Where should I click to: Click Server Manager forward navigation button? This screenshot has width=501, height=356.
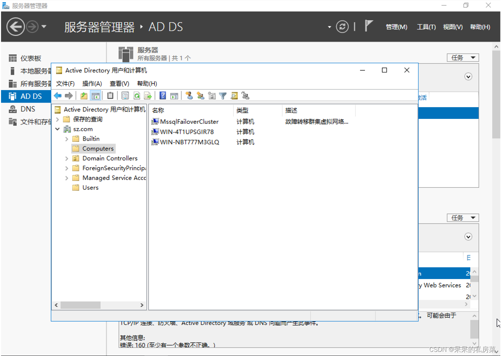tap(32, 27)
